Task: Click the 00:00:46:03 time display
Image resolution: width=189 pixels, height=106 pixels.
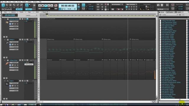Action: click(x=68, y=6)
